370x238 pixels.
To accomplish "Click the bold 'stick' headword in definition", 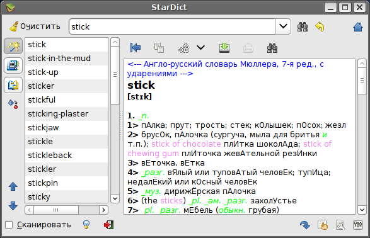I will [x=141, y=85].
